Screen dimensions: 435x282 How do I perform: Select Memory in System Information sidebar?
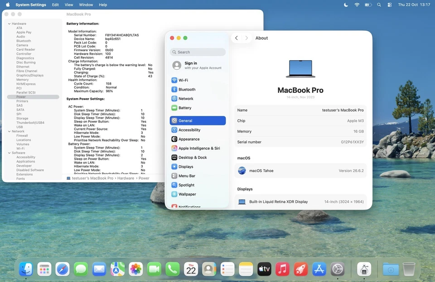click(x=23, y=80)
